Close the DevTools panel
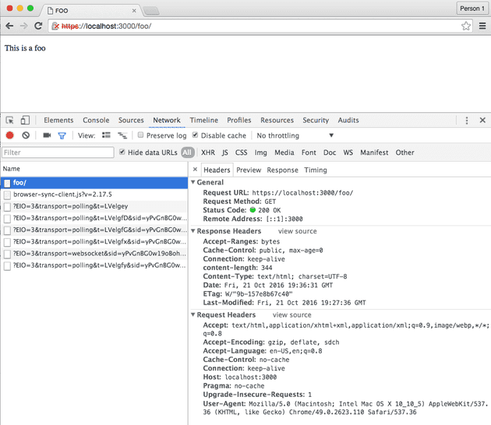The width and height of the screenshot is (491, 425). pos(482,120)
